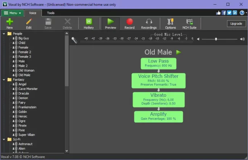
Task: Click the microphone icon beside level meter
Action: pos(74,40)
